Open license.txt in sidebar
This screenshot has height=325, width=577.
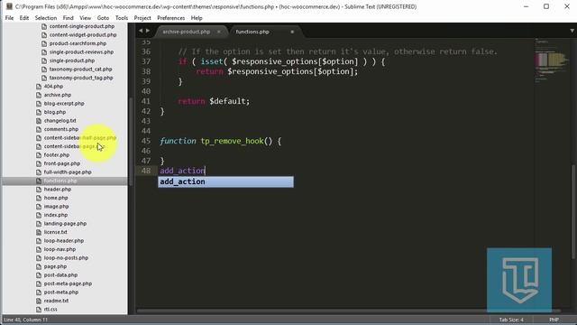coord(56,232)
